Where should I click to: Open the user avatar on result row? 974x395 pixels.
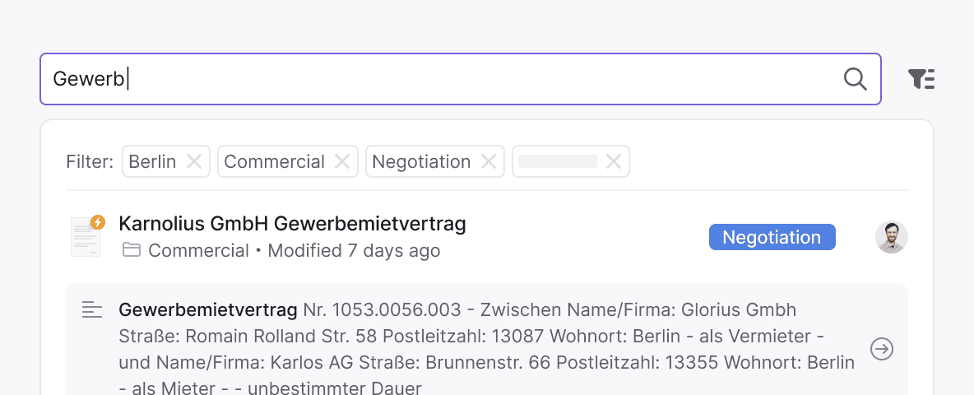click(x=891, y=238)
